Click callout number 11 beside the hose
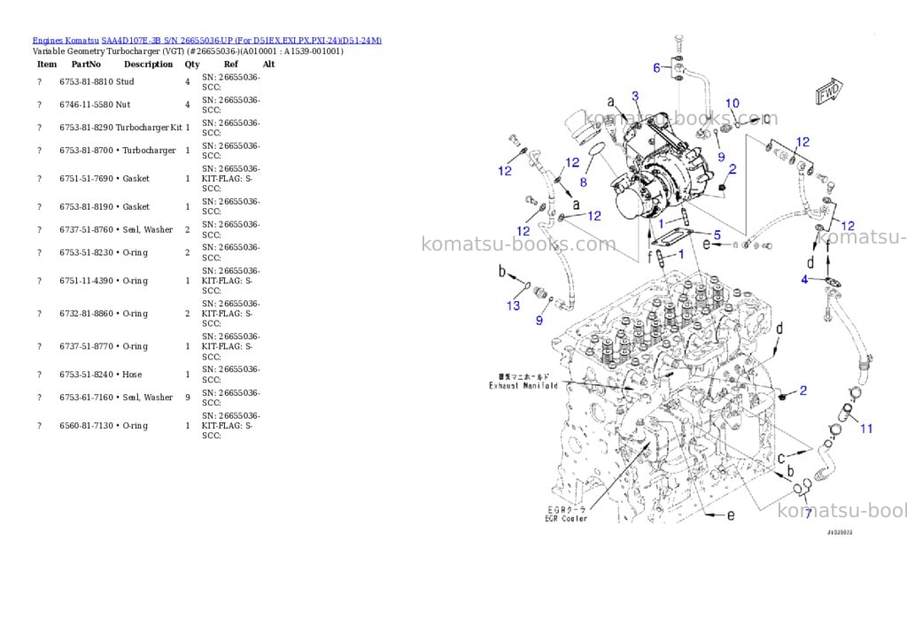 pos(866,429)
